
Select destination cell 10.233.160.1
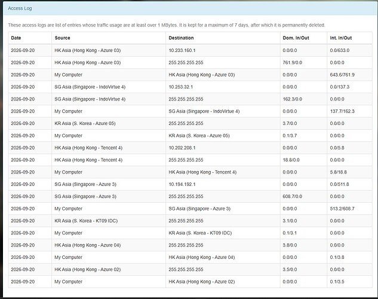click(182, 50)
